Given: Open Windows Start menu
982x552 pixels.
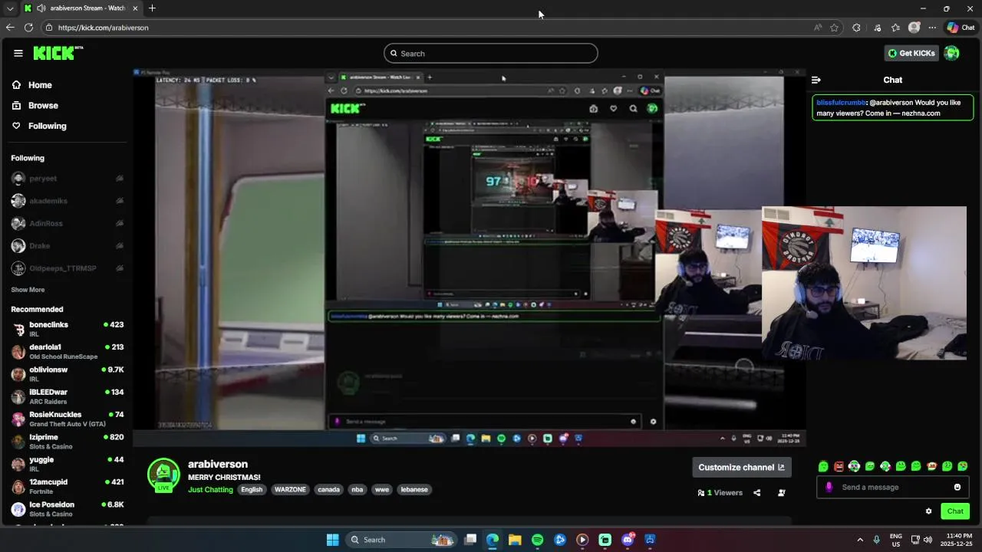Looking at the screenshot, I should [332, 540].
